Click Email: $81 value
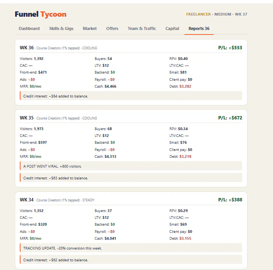The image size is (273, 270). click(178, 72)
